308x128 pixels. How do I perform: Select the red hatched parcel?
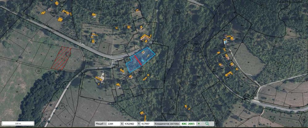tap(61, 58)
